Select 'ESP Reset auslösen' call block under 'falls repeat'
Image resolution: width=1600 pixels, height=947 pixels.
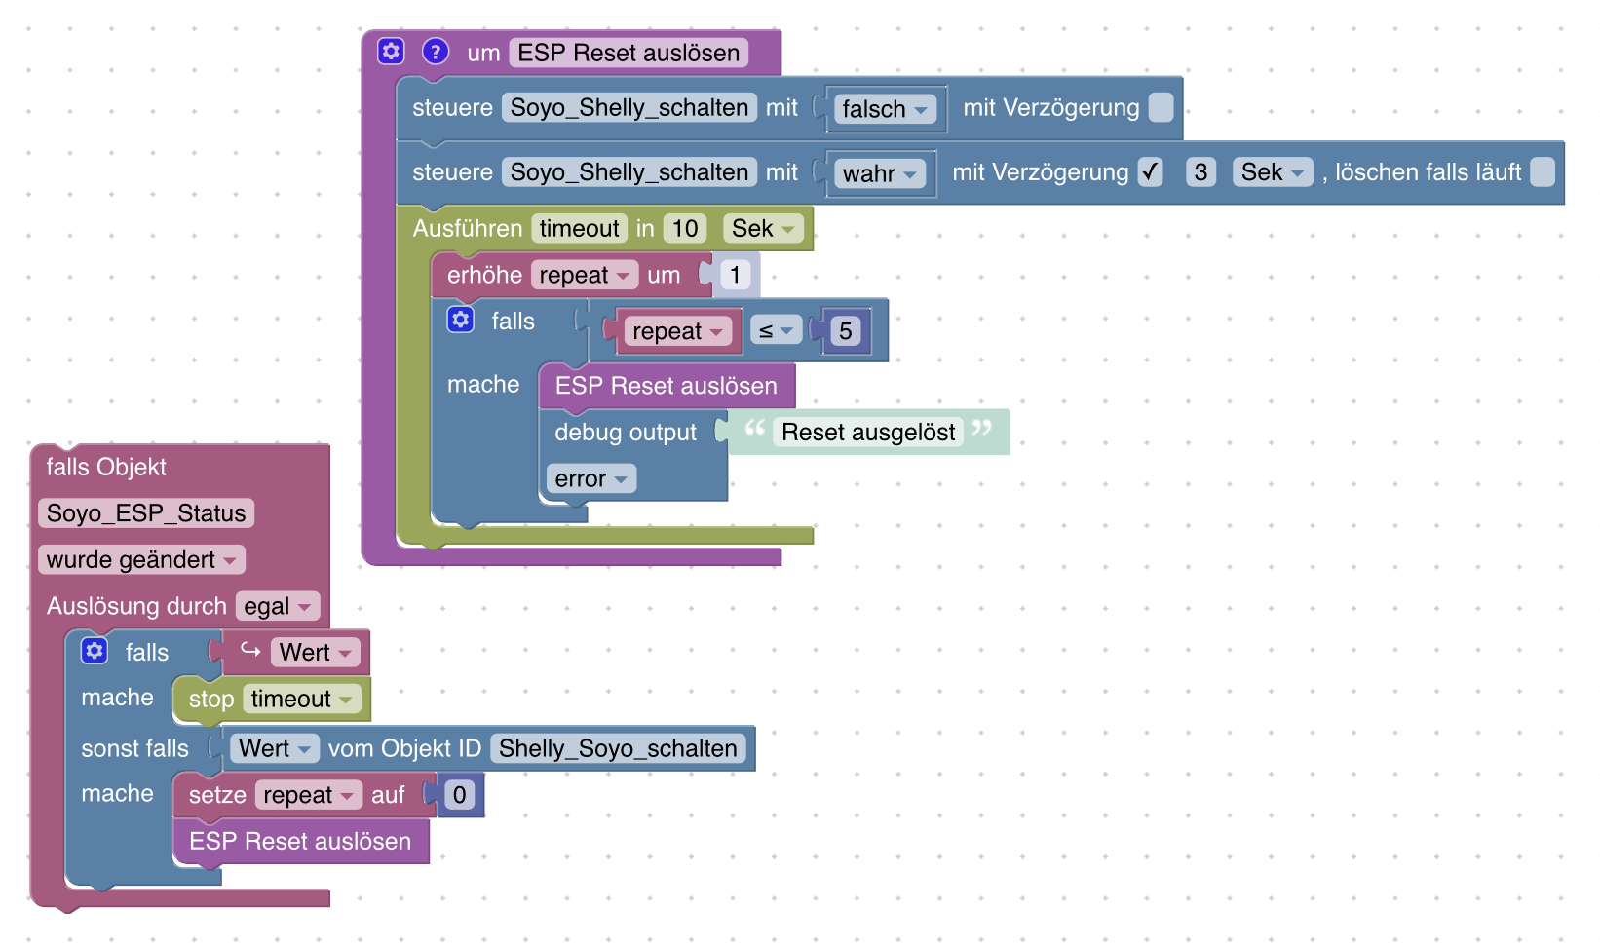click(x=667, y=386)
